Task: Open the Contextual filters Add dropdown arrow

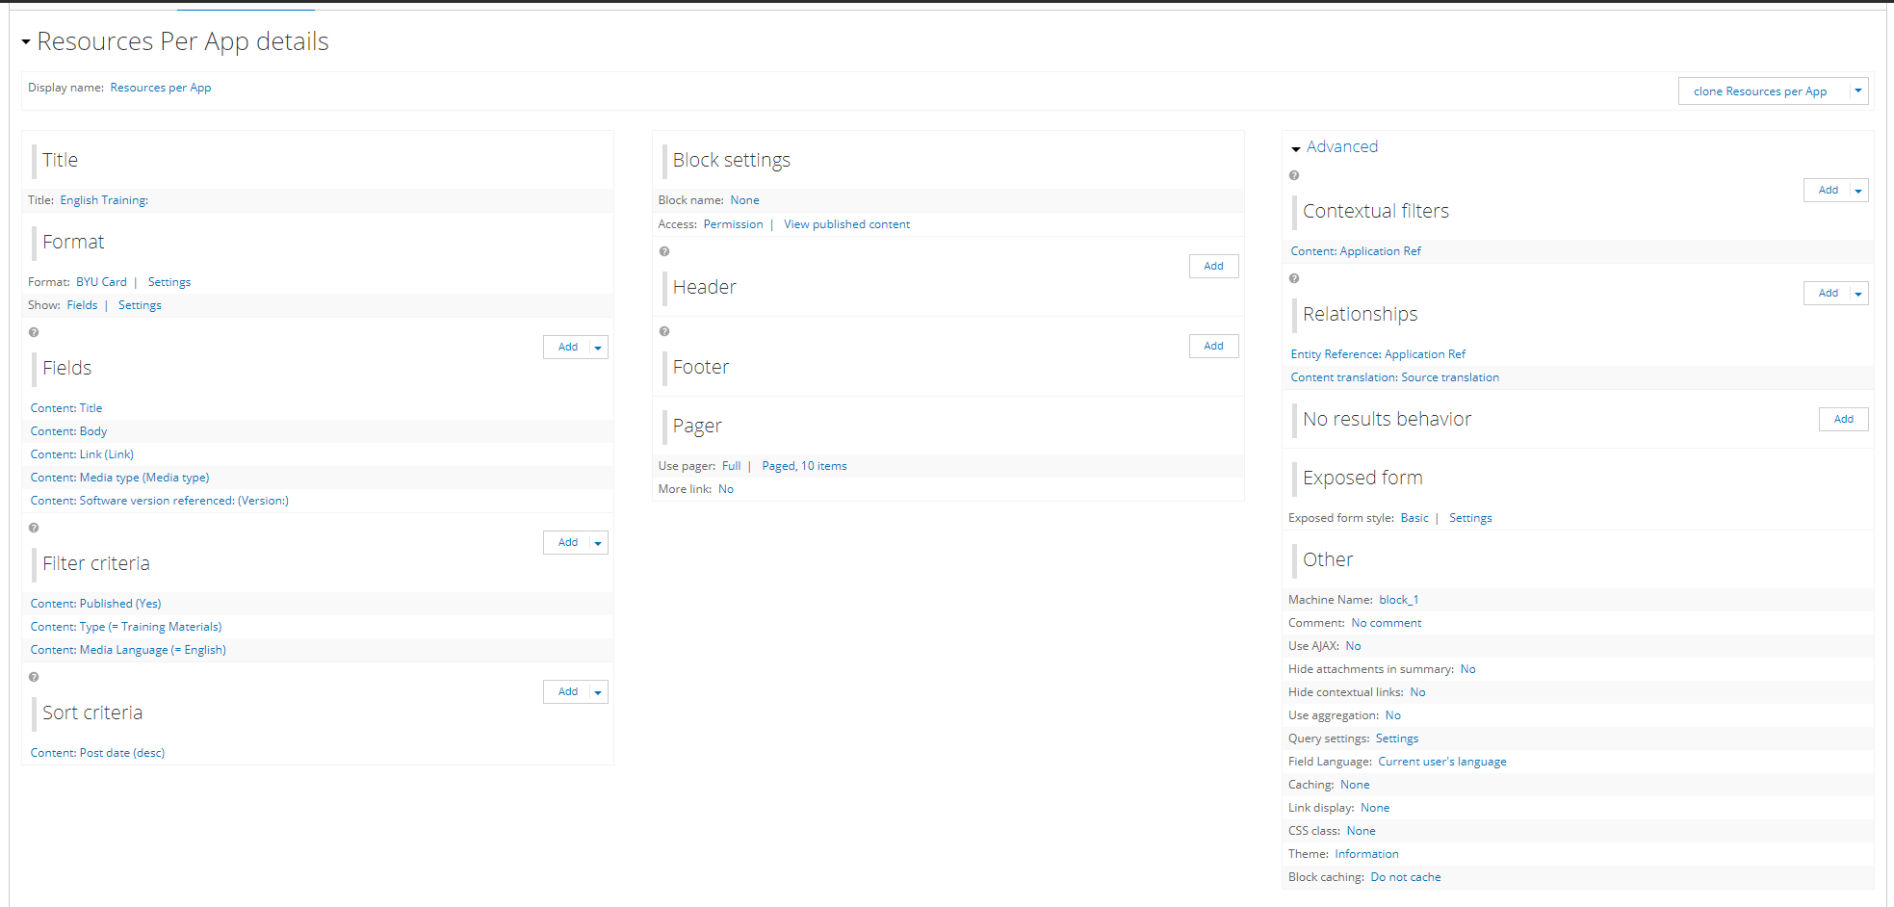Action: (1858, 191)
